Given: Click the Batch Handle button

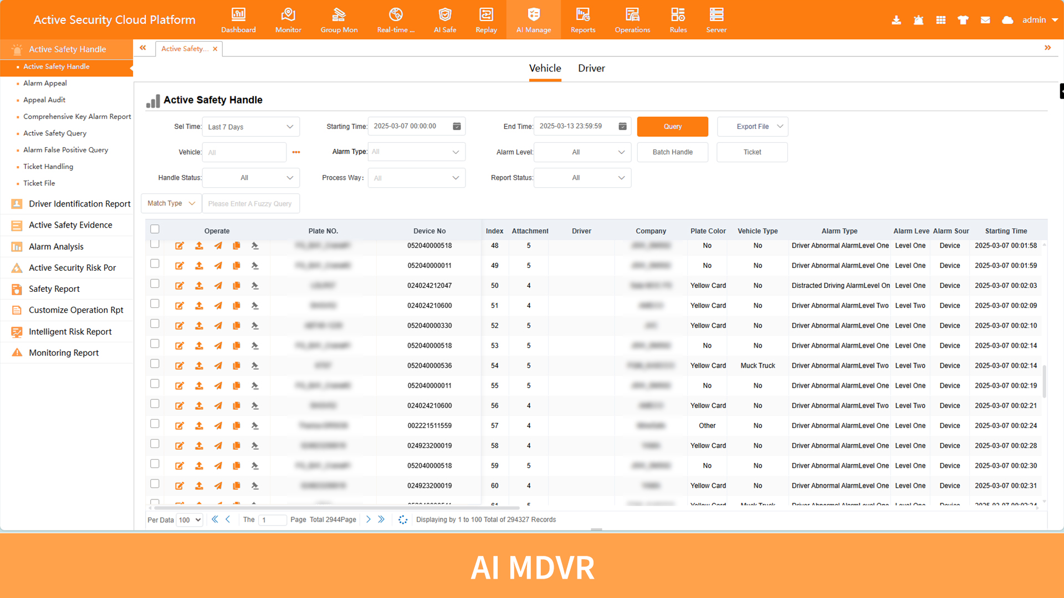Looking at the screenshot, I should pyautogui.click(x=672, y=152).
